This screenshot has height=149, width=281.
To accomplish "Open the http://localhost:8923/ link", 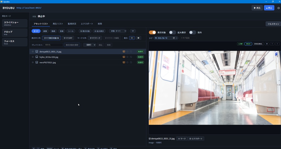I will click(x=29, y=8).
